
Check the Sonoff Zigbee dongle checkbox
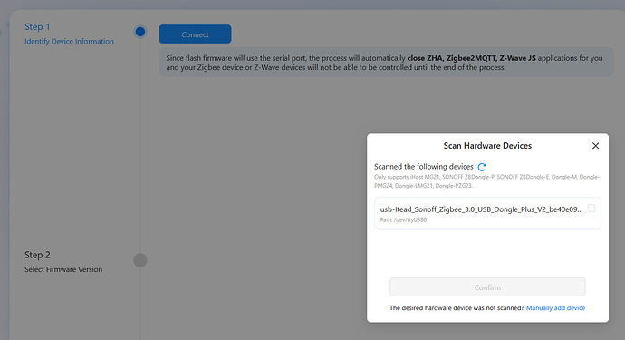click(x=591, y=209)
